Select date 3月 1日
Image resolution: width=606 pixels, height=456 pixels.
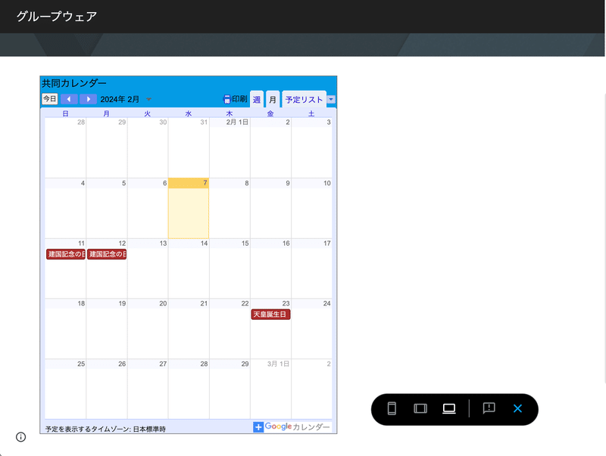(278, 364)
